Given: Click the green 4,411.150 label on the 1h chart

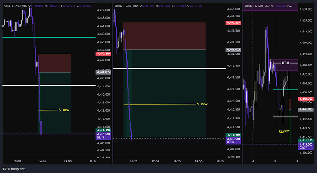Looking at the screenshot, I should click(306, 141).
